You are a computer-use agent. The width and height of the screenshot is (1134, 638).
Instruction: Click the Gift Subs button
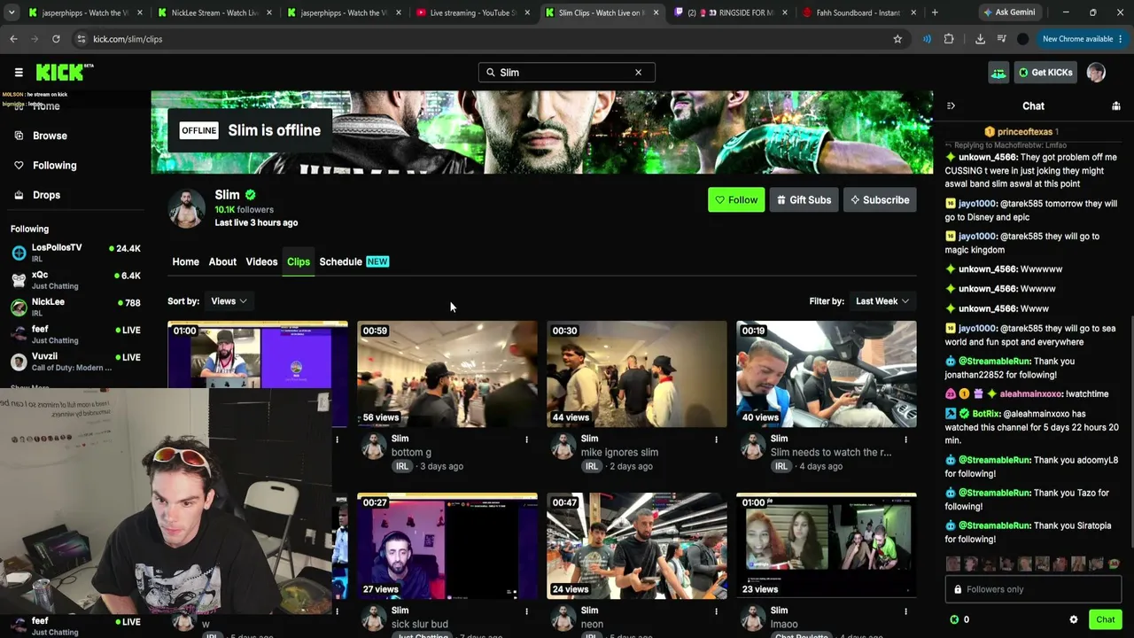[804, 200]
